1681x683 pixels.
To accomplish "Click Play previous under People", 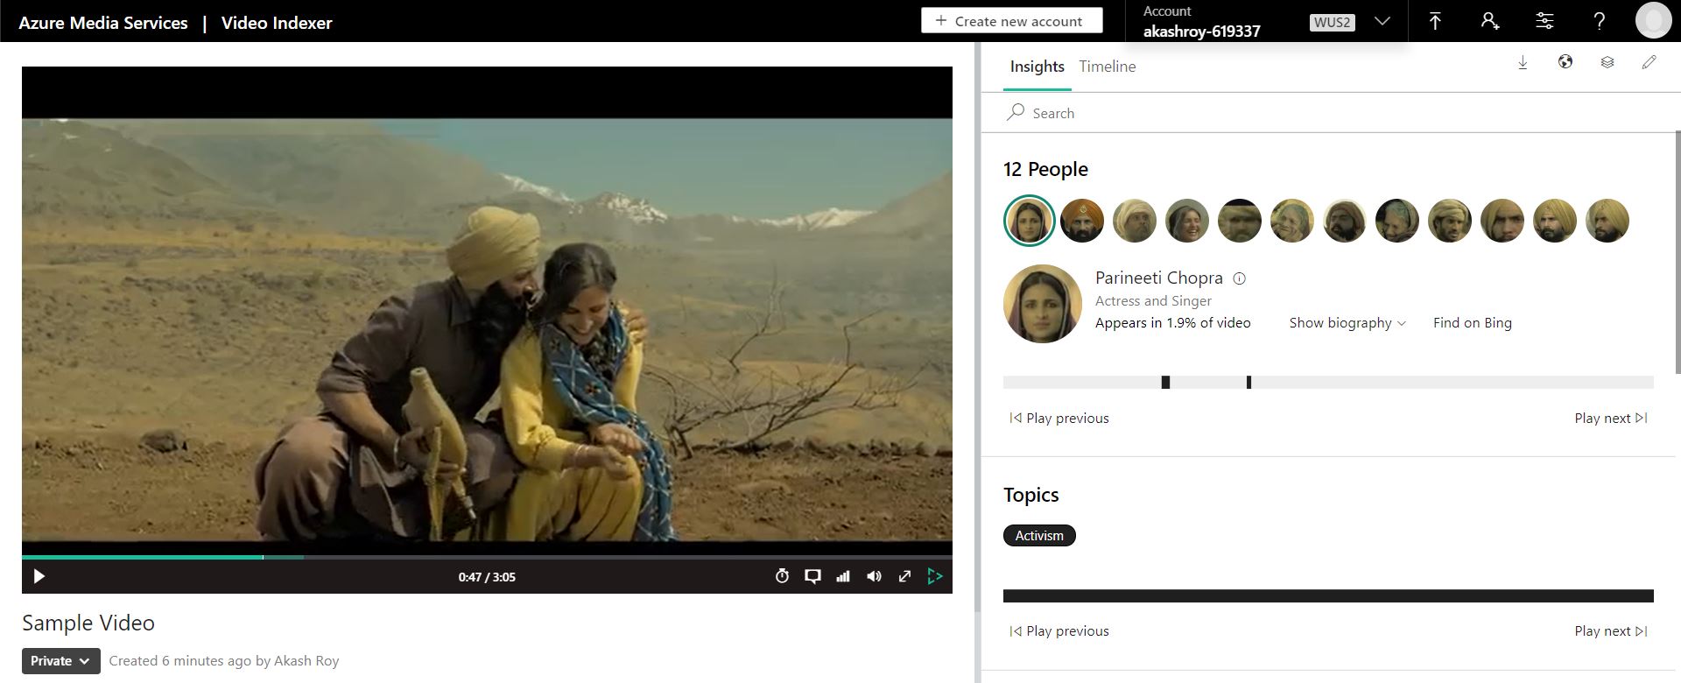I will (1059, 419).
